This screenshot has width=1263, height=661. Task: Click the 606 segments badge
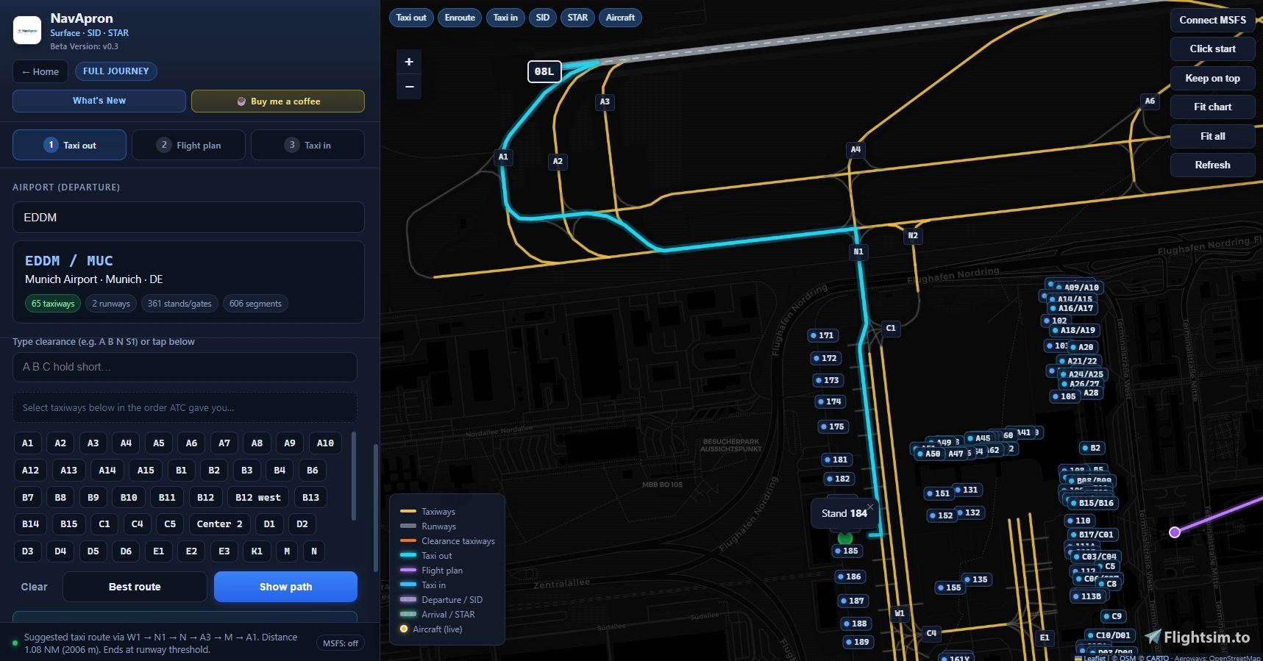pyautogui.click(x=255, y=304)
